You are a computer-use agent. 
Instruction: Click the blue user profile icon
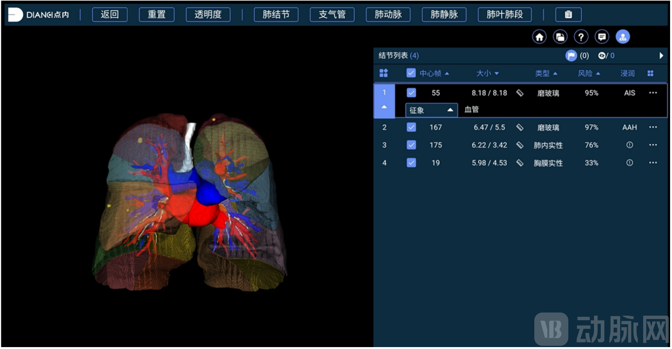pyautogui.click(x=623, y=37)
